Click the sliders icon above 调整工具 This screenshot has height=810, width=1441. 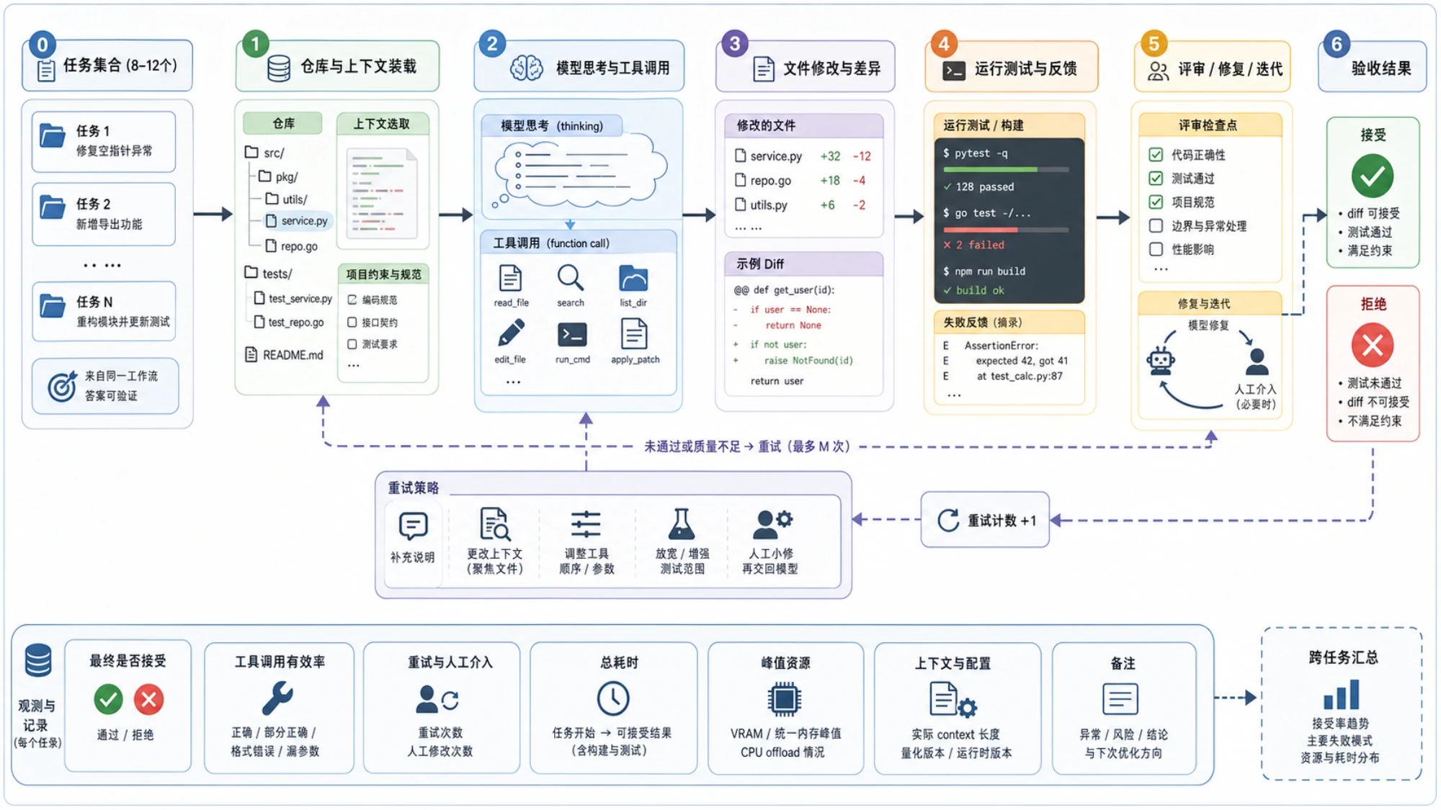pyautogui.click(x=586, y=525)
